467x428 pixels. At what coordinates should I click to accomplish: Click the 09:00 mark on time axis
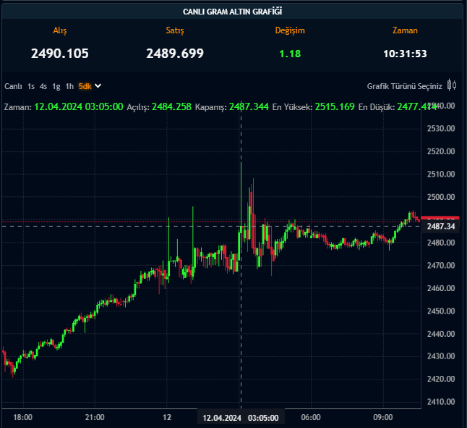coord(382,417)
